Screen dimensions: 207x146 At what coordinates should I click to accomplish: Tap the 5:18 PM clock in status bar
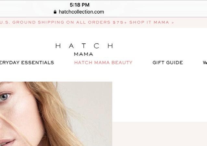pyautogui.click(x=79, y=5)
